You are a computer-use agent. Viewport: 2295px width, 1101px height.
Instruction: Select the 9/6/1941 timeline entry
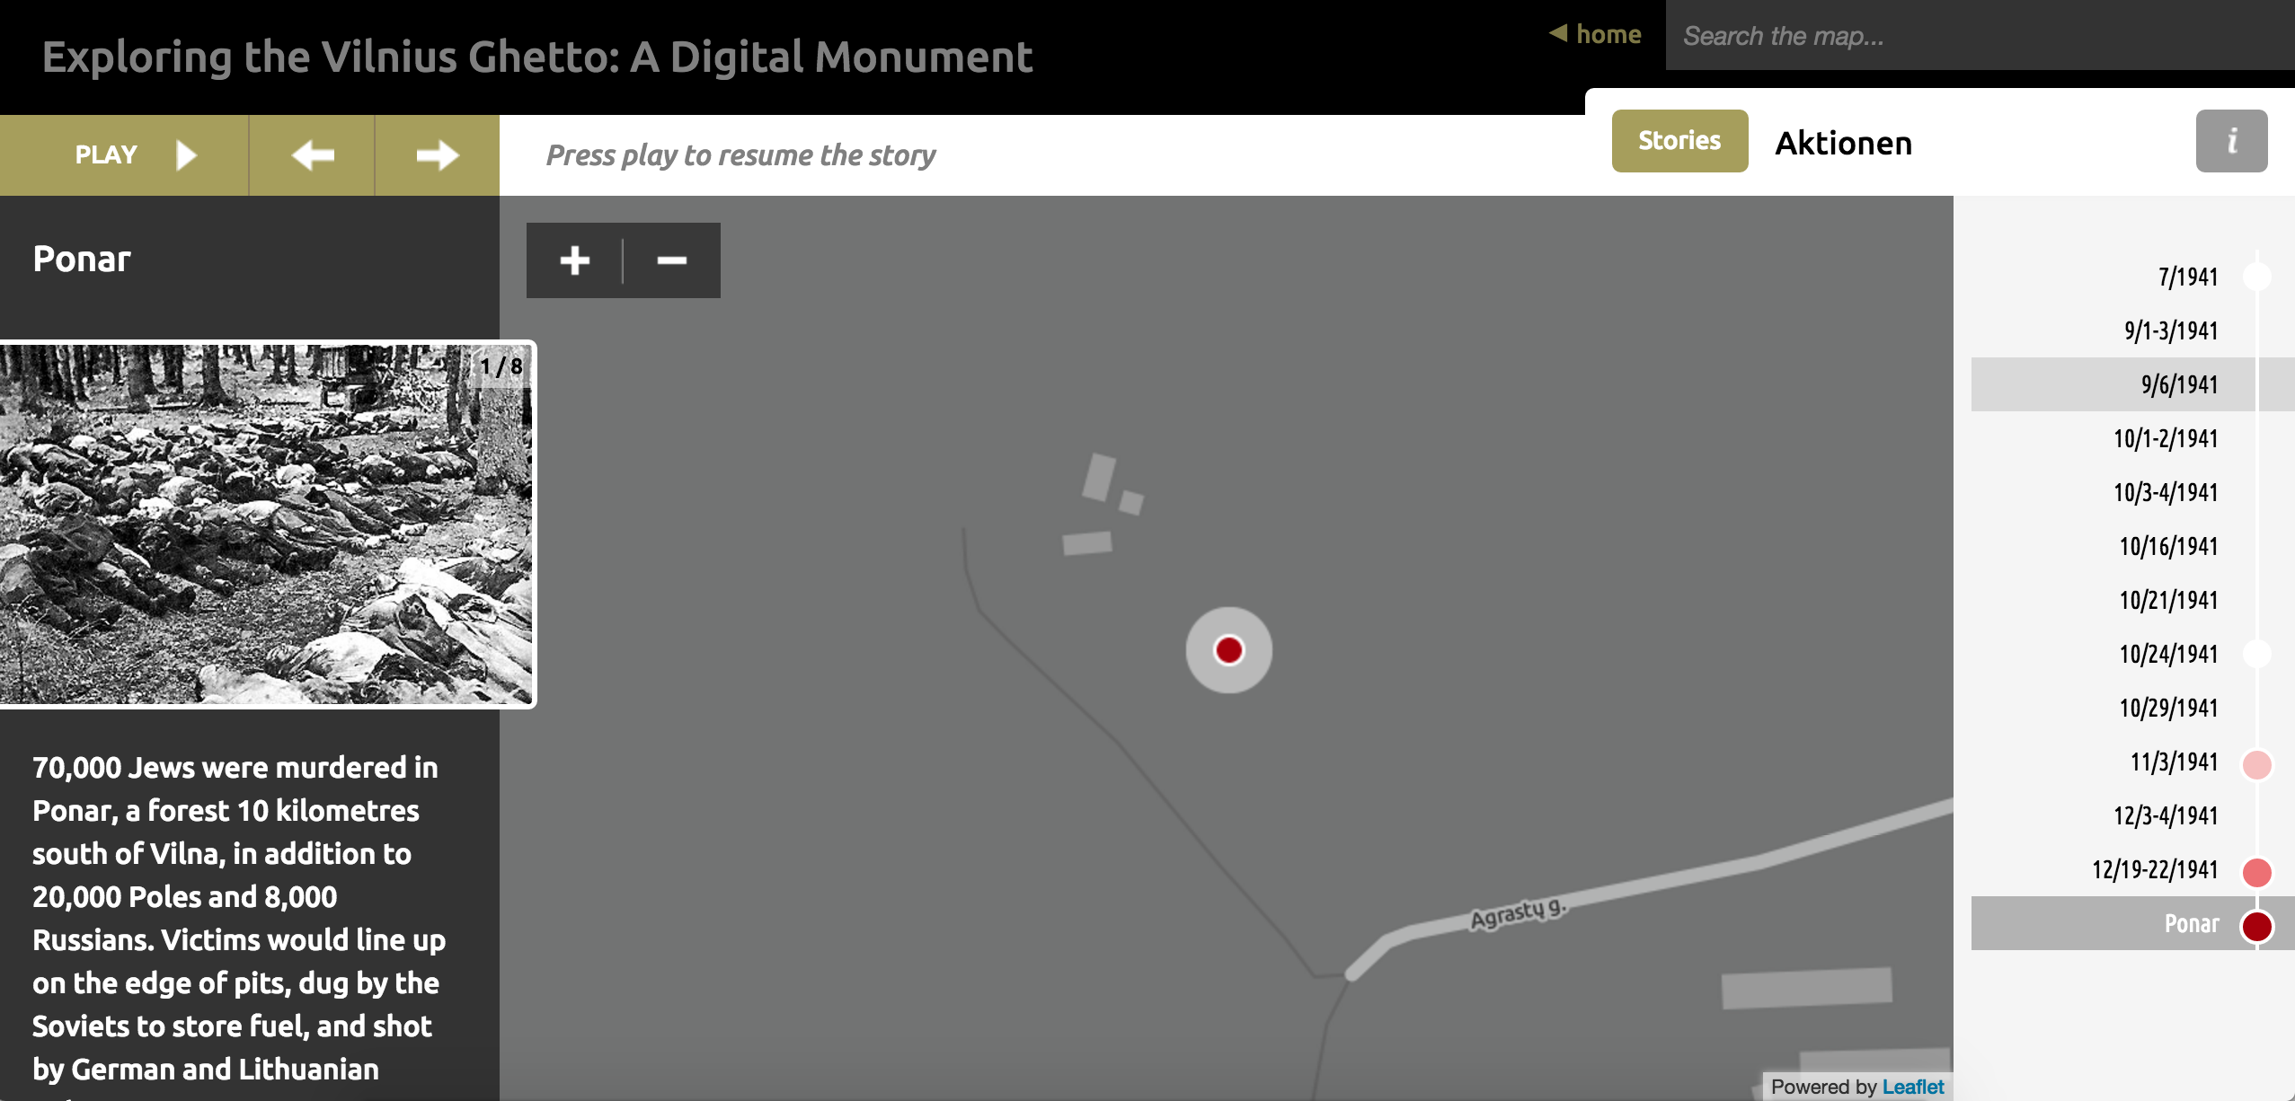pyautogui.click(x=2179, y=384)
